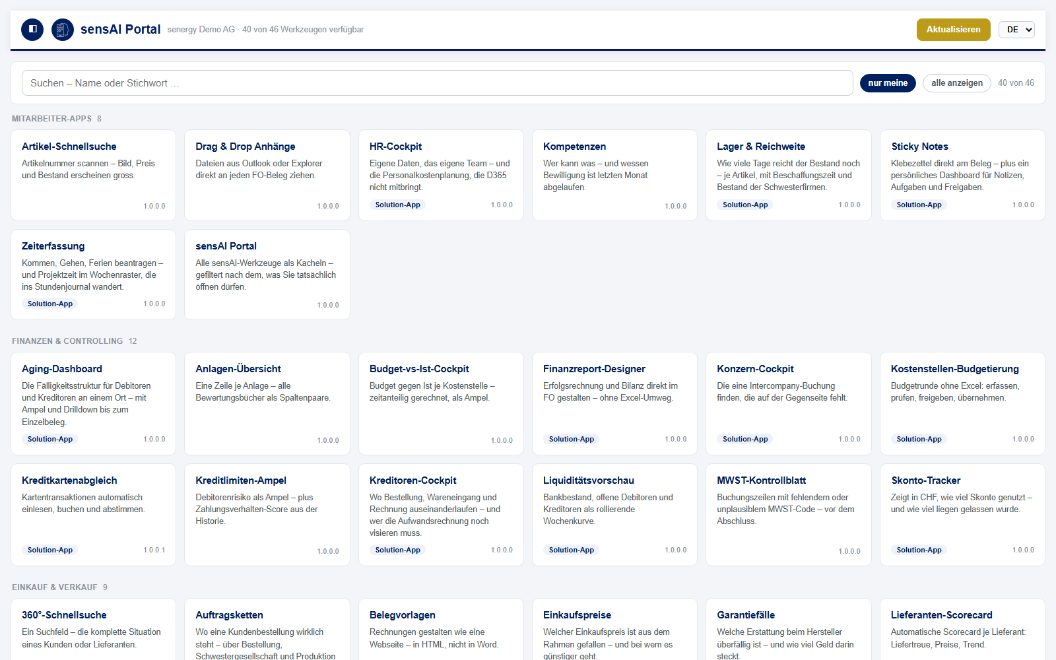Image resolution: width=1056 pixels, height=660 pixels.
Task: Launch the Kreditoren-Cockpit tile
Action: (441, 515)
